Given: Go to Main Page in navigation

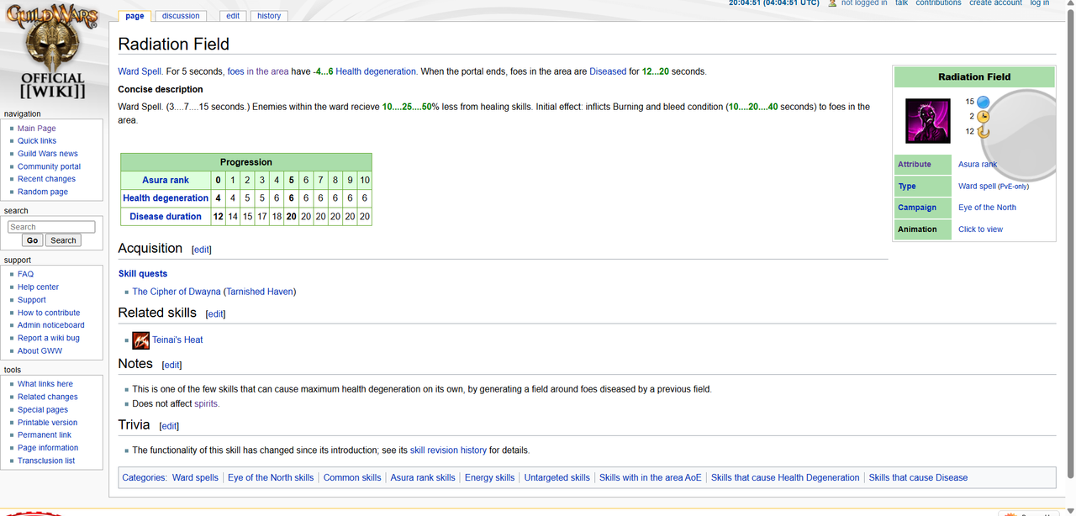Looking at the screenshot, I should point(37,129).
